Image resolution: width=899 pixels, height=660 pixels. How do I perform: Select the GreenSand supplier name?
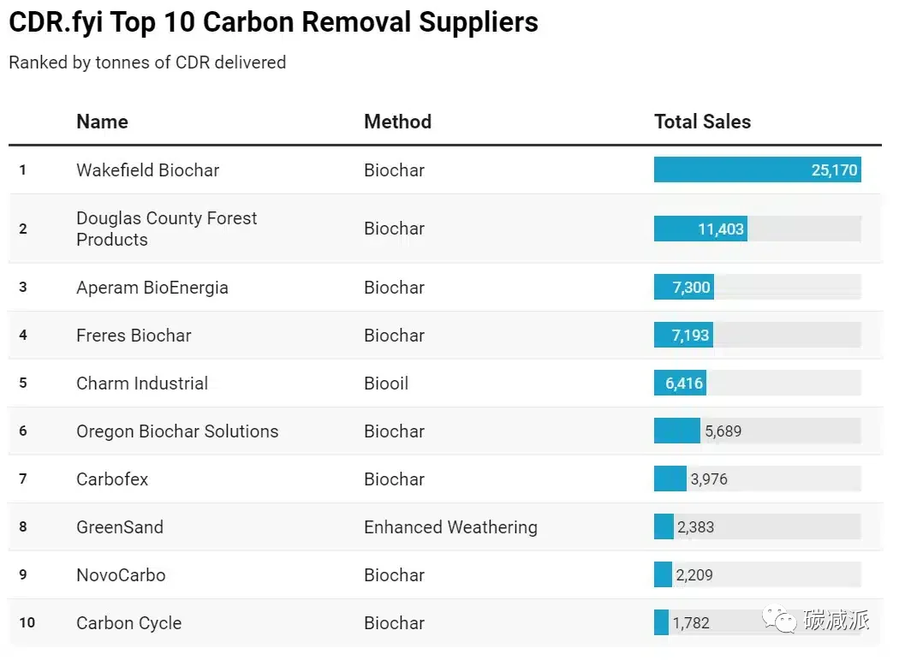tap(119, 527)
